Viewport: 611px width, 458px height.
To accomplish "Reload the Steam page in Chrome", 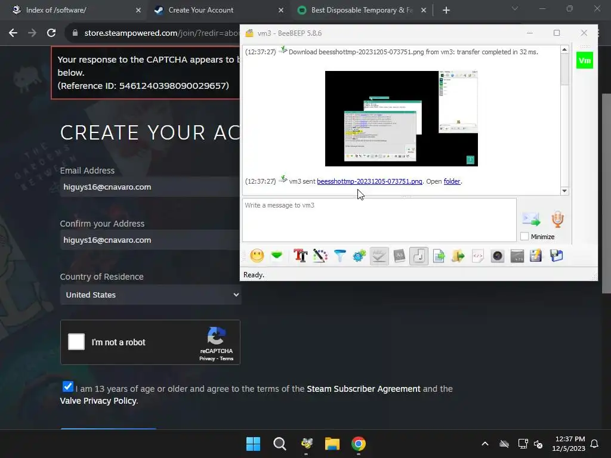I will pos(51,33).
